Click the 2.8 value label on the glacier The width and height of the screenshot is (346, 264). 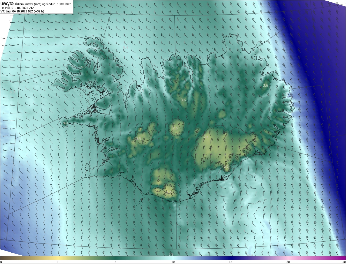[139, 138]
